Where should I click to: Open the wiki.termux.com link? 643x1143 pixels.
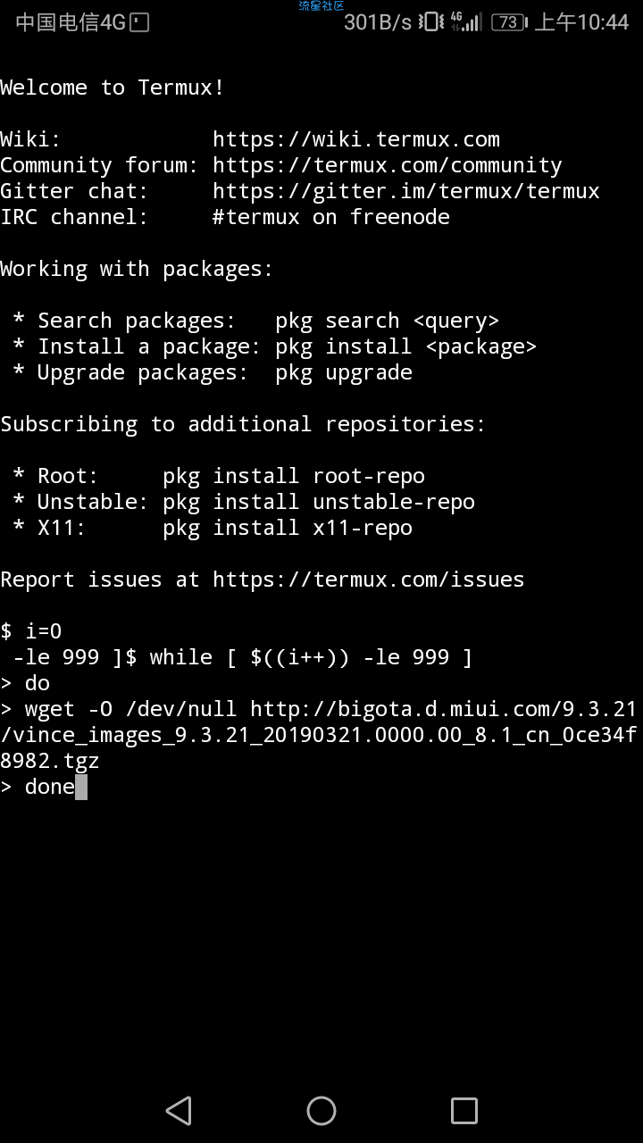pos(356,139)
